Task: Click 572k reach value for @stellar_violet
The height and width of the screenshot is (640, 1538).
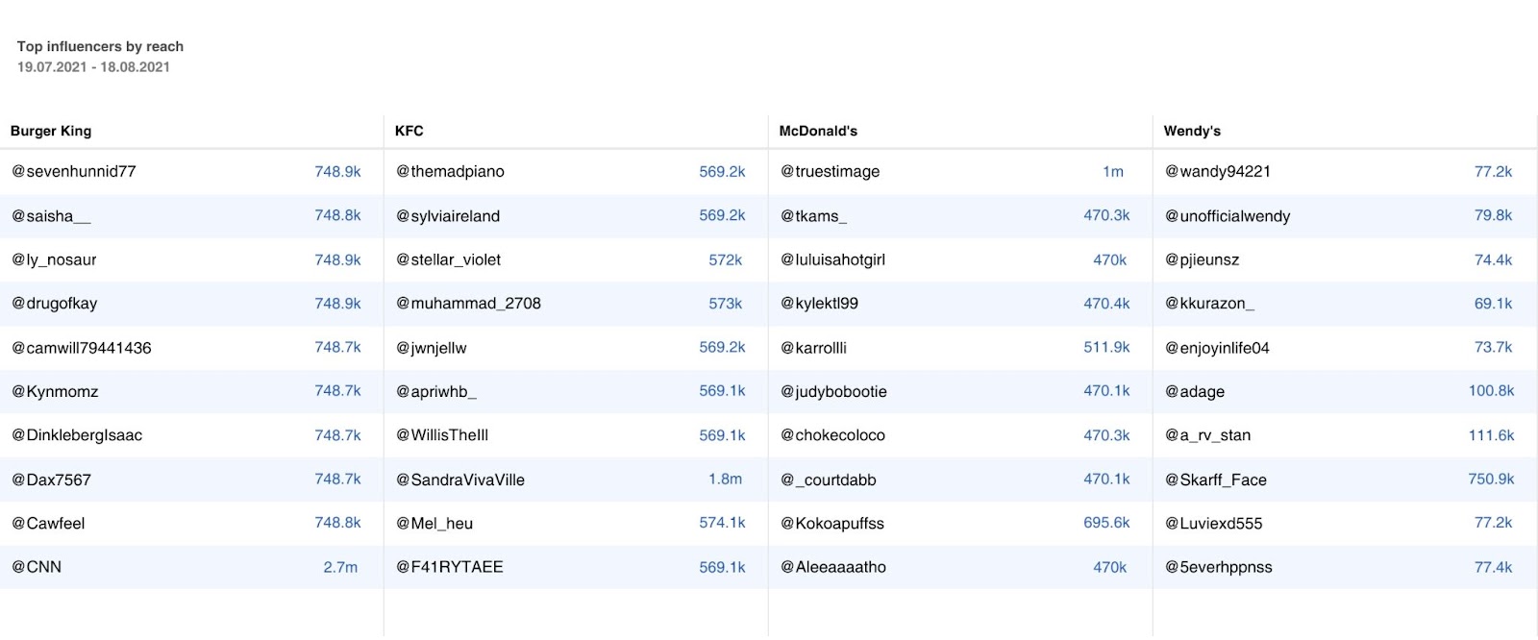Action: (726, 259)
